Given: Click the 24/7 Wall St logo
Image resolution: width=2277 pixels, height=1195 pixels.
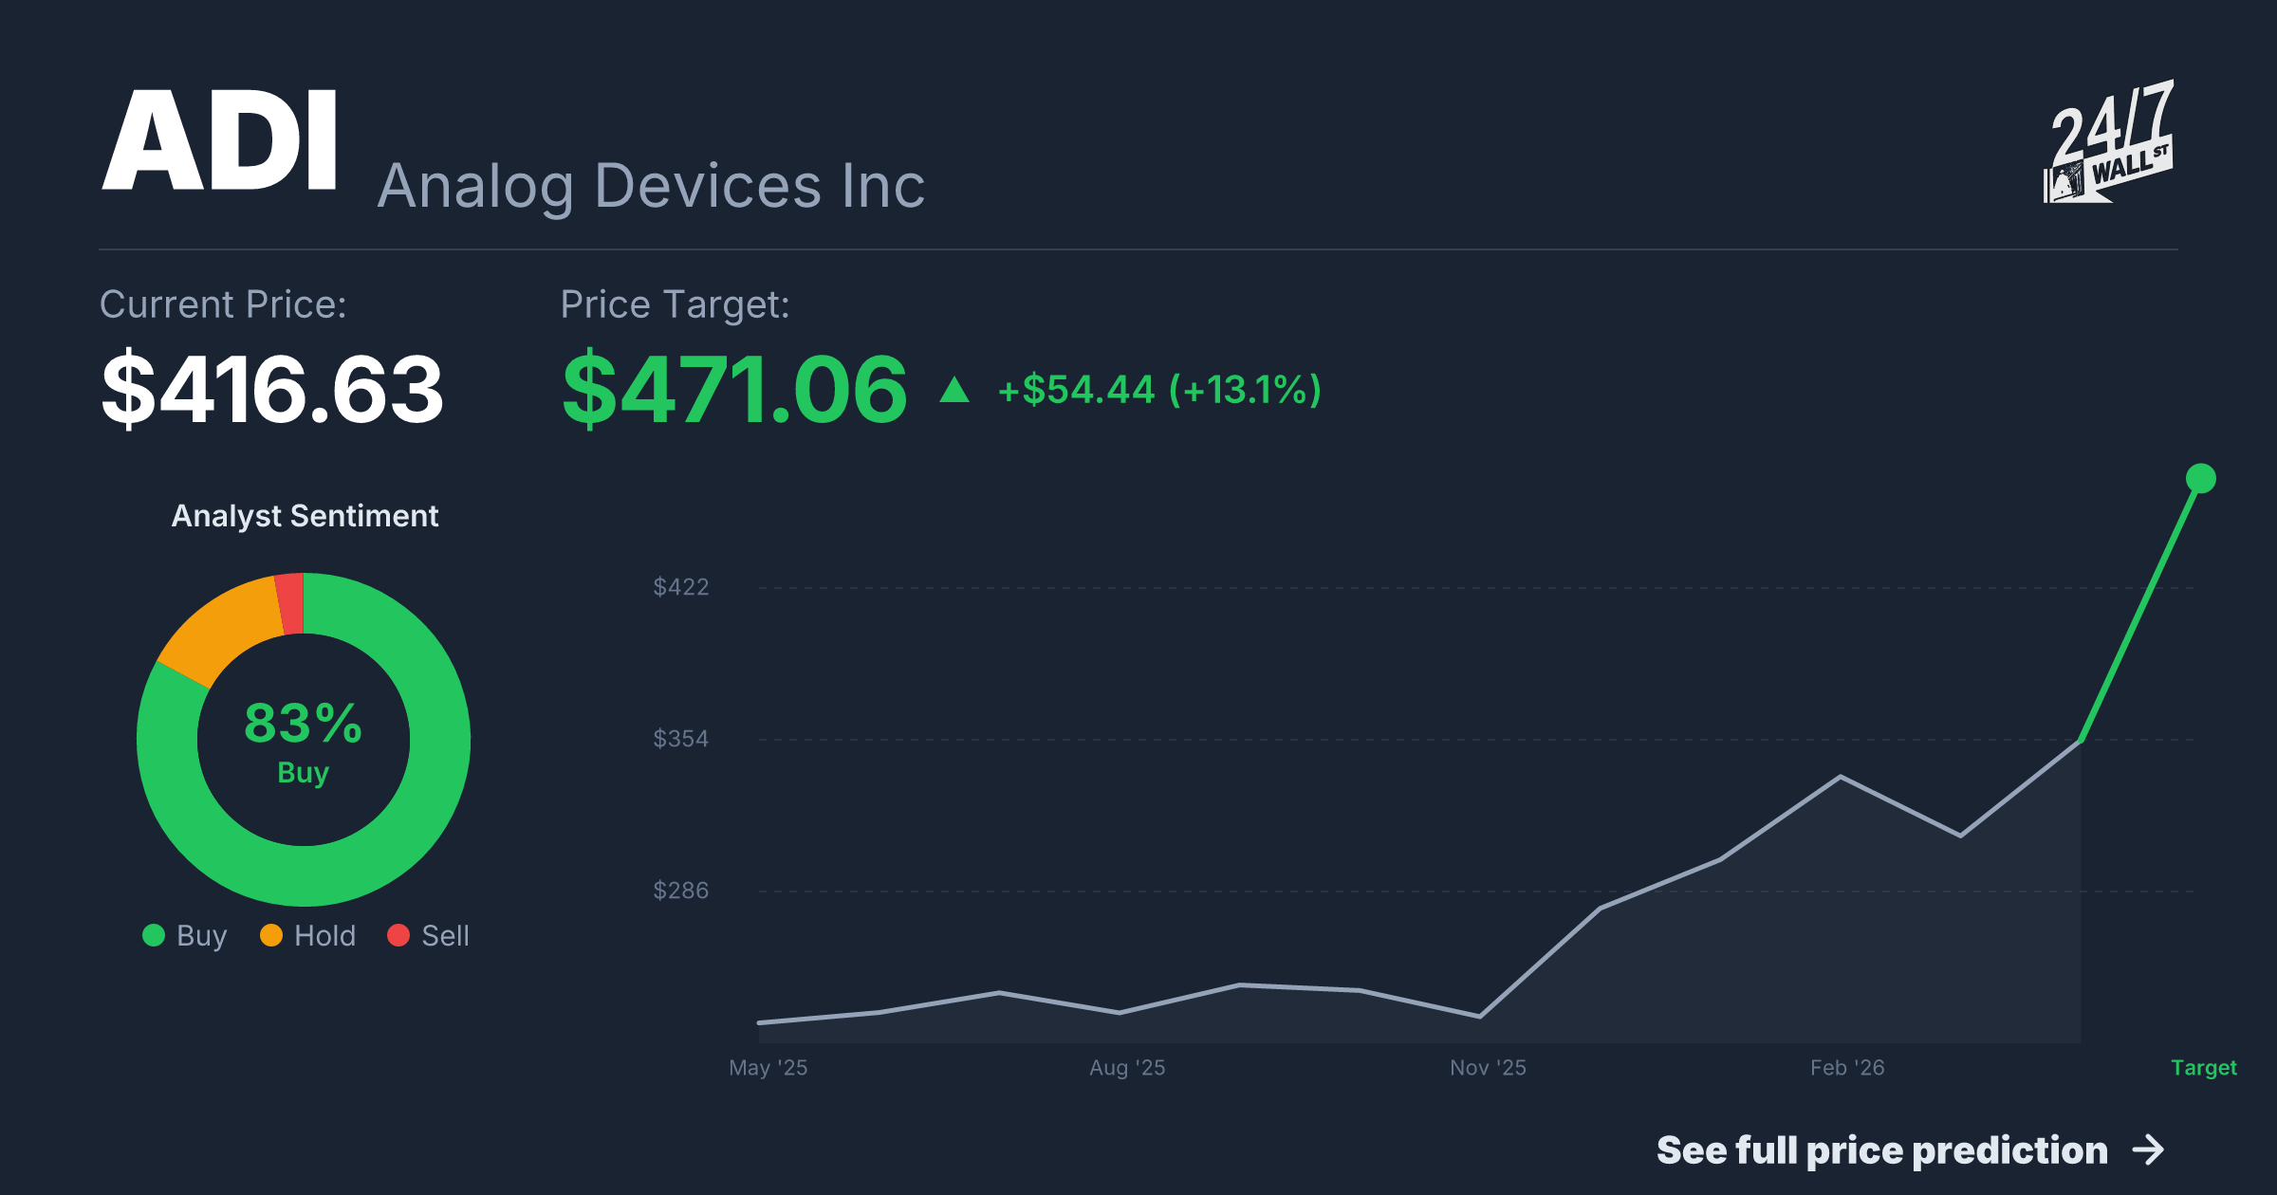Looking at the screenshot, I should (x=2108, y=140).
